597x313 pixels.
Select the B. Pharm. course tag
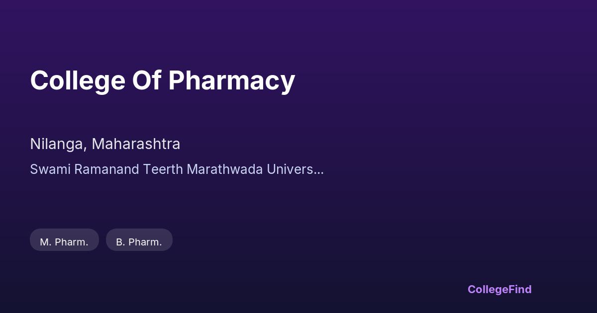click(x=139, y=242)
